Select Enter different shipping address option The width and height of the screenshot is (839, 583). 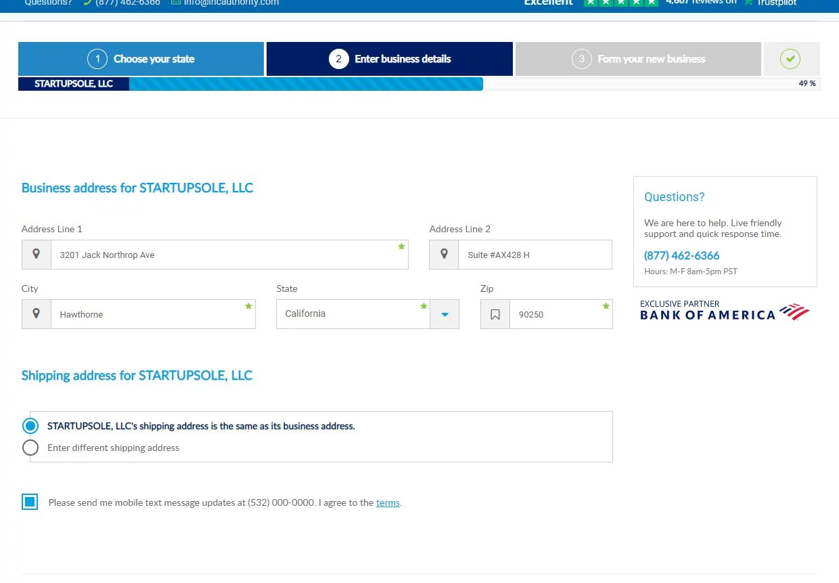coord(30,448)
